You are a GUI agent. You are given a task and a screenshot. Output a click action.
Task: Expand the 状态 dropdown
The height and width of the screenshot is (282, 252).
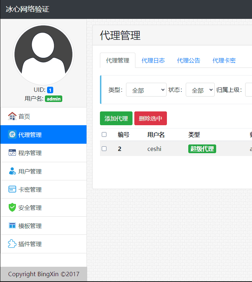tap(200, 90)
